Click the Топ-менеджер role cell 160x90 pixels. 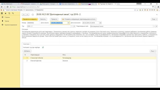pos(67,58)
